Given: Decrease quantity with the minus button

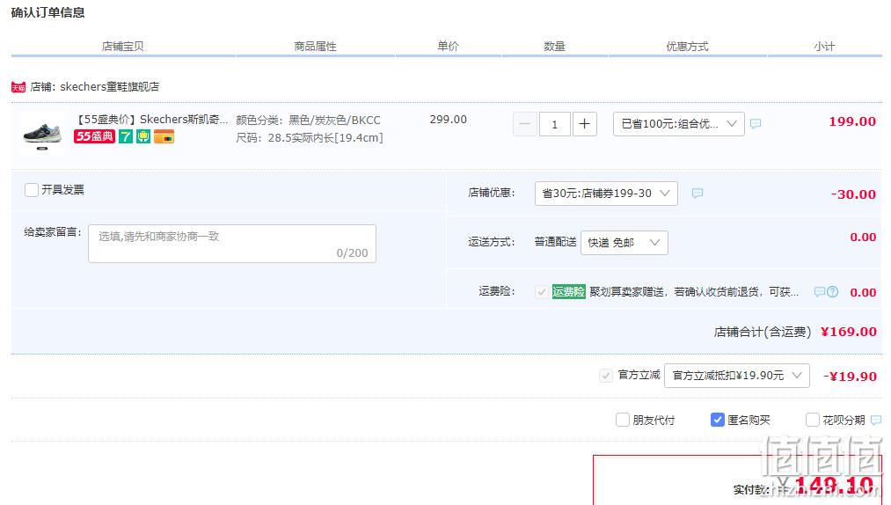Looking at the screenshot, I should tap(525, 124).
